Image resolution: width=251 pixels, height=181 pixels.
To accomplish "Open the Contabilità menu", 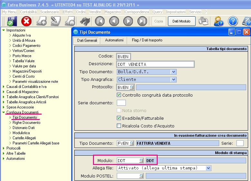I will coord(28,12).
